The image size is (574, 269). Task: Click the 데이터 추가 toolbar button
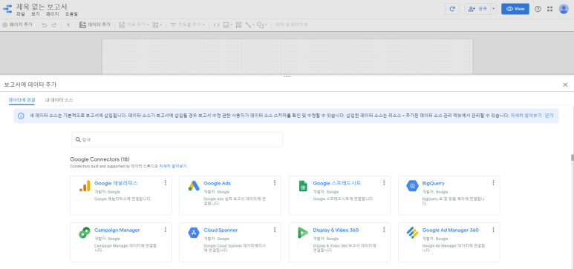(95, 25)
